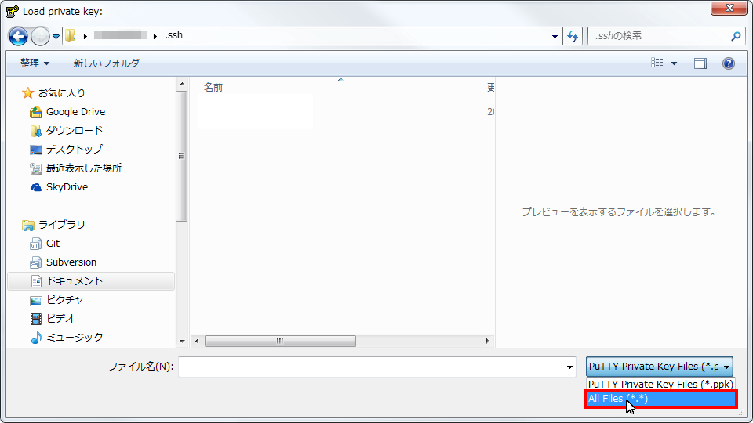This screenshot has width=753, height=423.
Task: Select SkyDrive in the sidebar
Action: coord(67,187)
